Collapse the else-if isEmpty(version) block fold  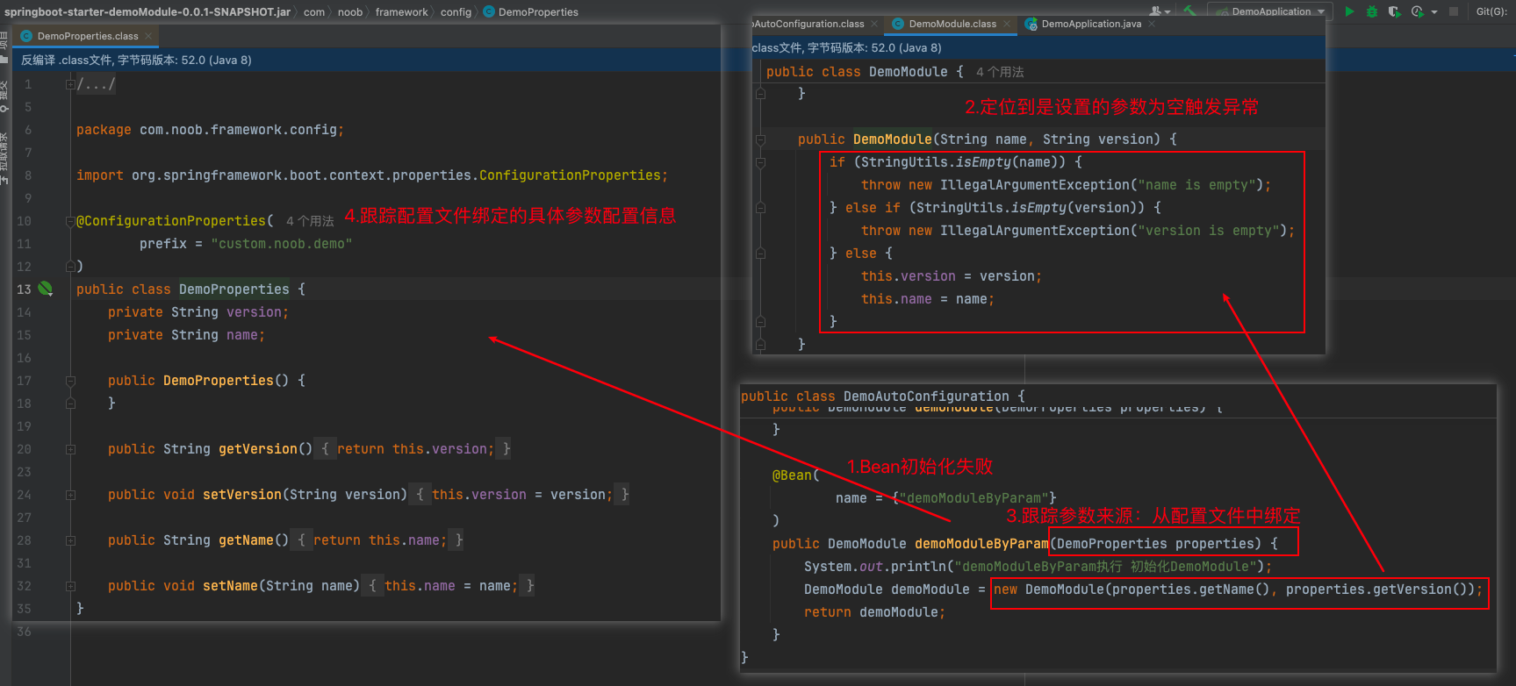pyautogui.click(x=761, y=208)
